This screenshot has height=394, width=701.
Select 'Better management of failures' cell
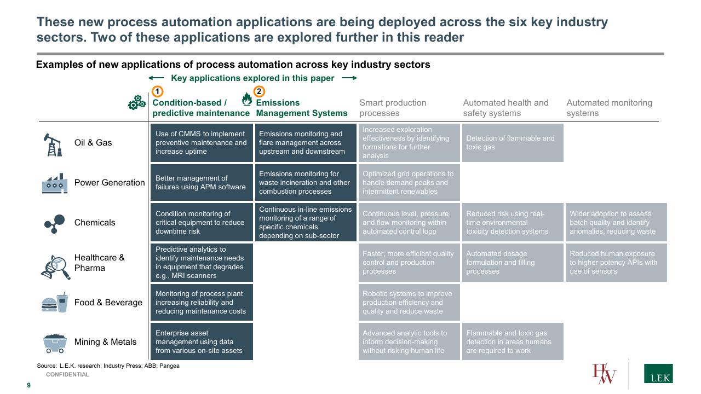coord(202,182)
